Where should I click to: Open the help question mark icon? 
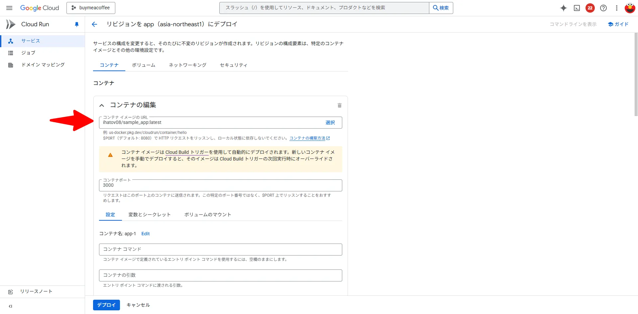[x=603, y=8]
